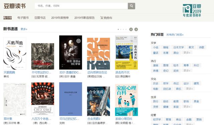This screenshot has height=125, width=214.
Task: Go to next new-books slide arrow
Action: pyautogui.click(x=136, y=29)
